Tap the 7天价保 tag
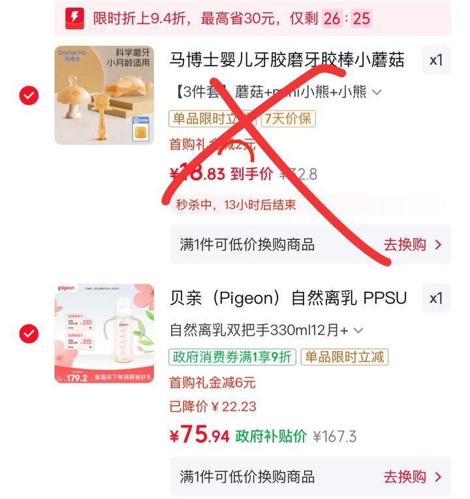 [x=288, y=119]
